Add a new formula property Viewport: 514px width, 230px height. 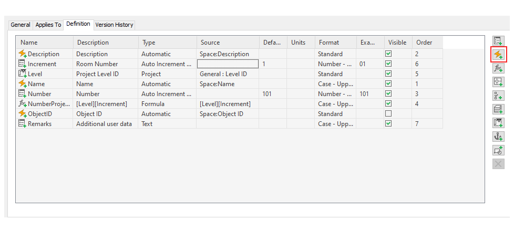(498, 68)
